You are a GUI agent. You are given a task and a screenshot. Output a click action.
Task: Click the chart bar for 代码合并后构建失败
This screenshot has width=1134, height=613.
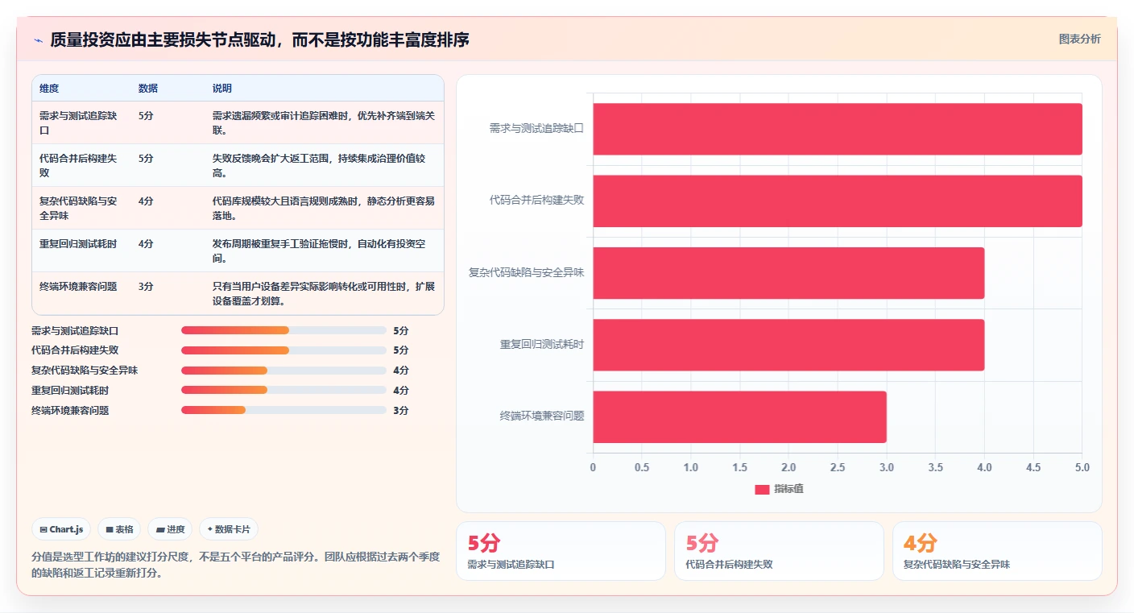(838, 201)
